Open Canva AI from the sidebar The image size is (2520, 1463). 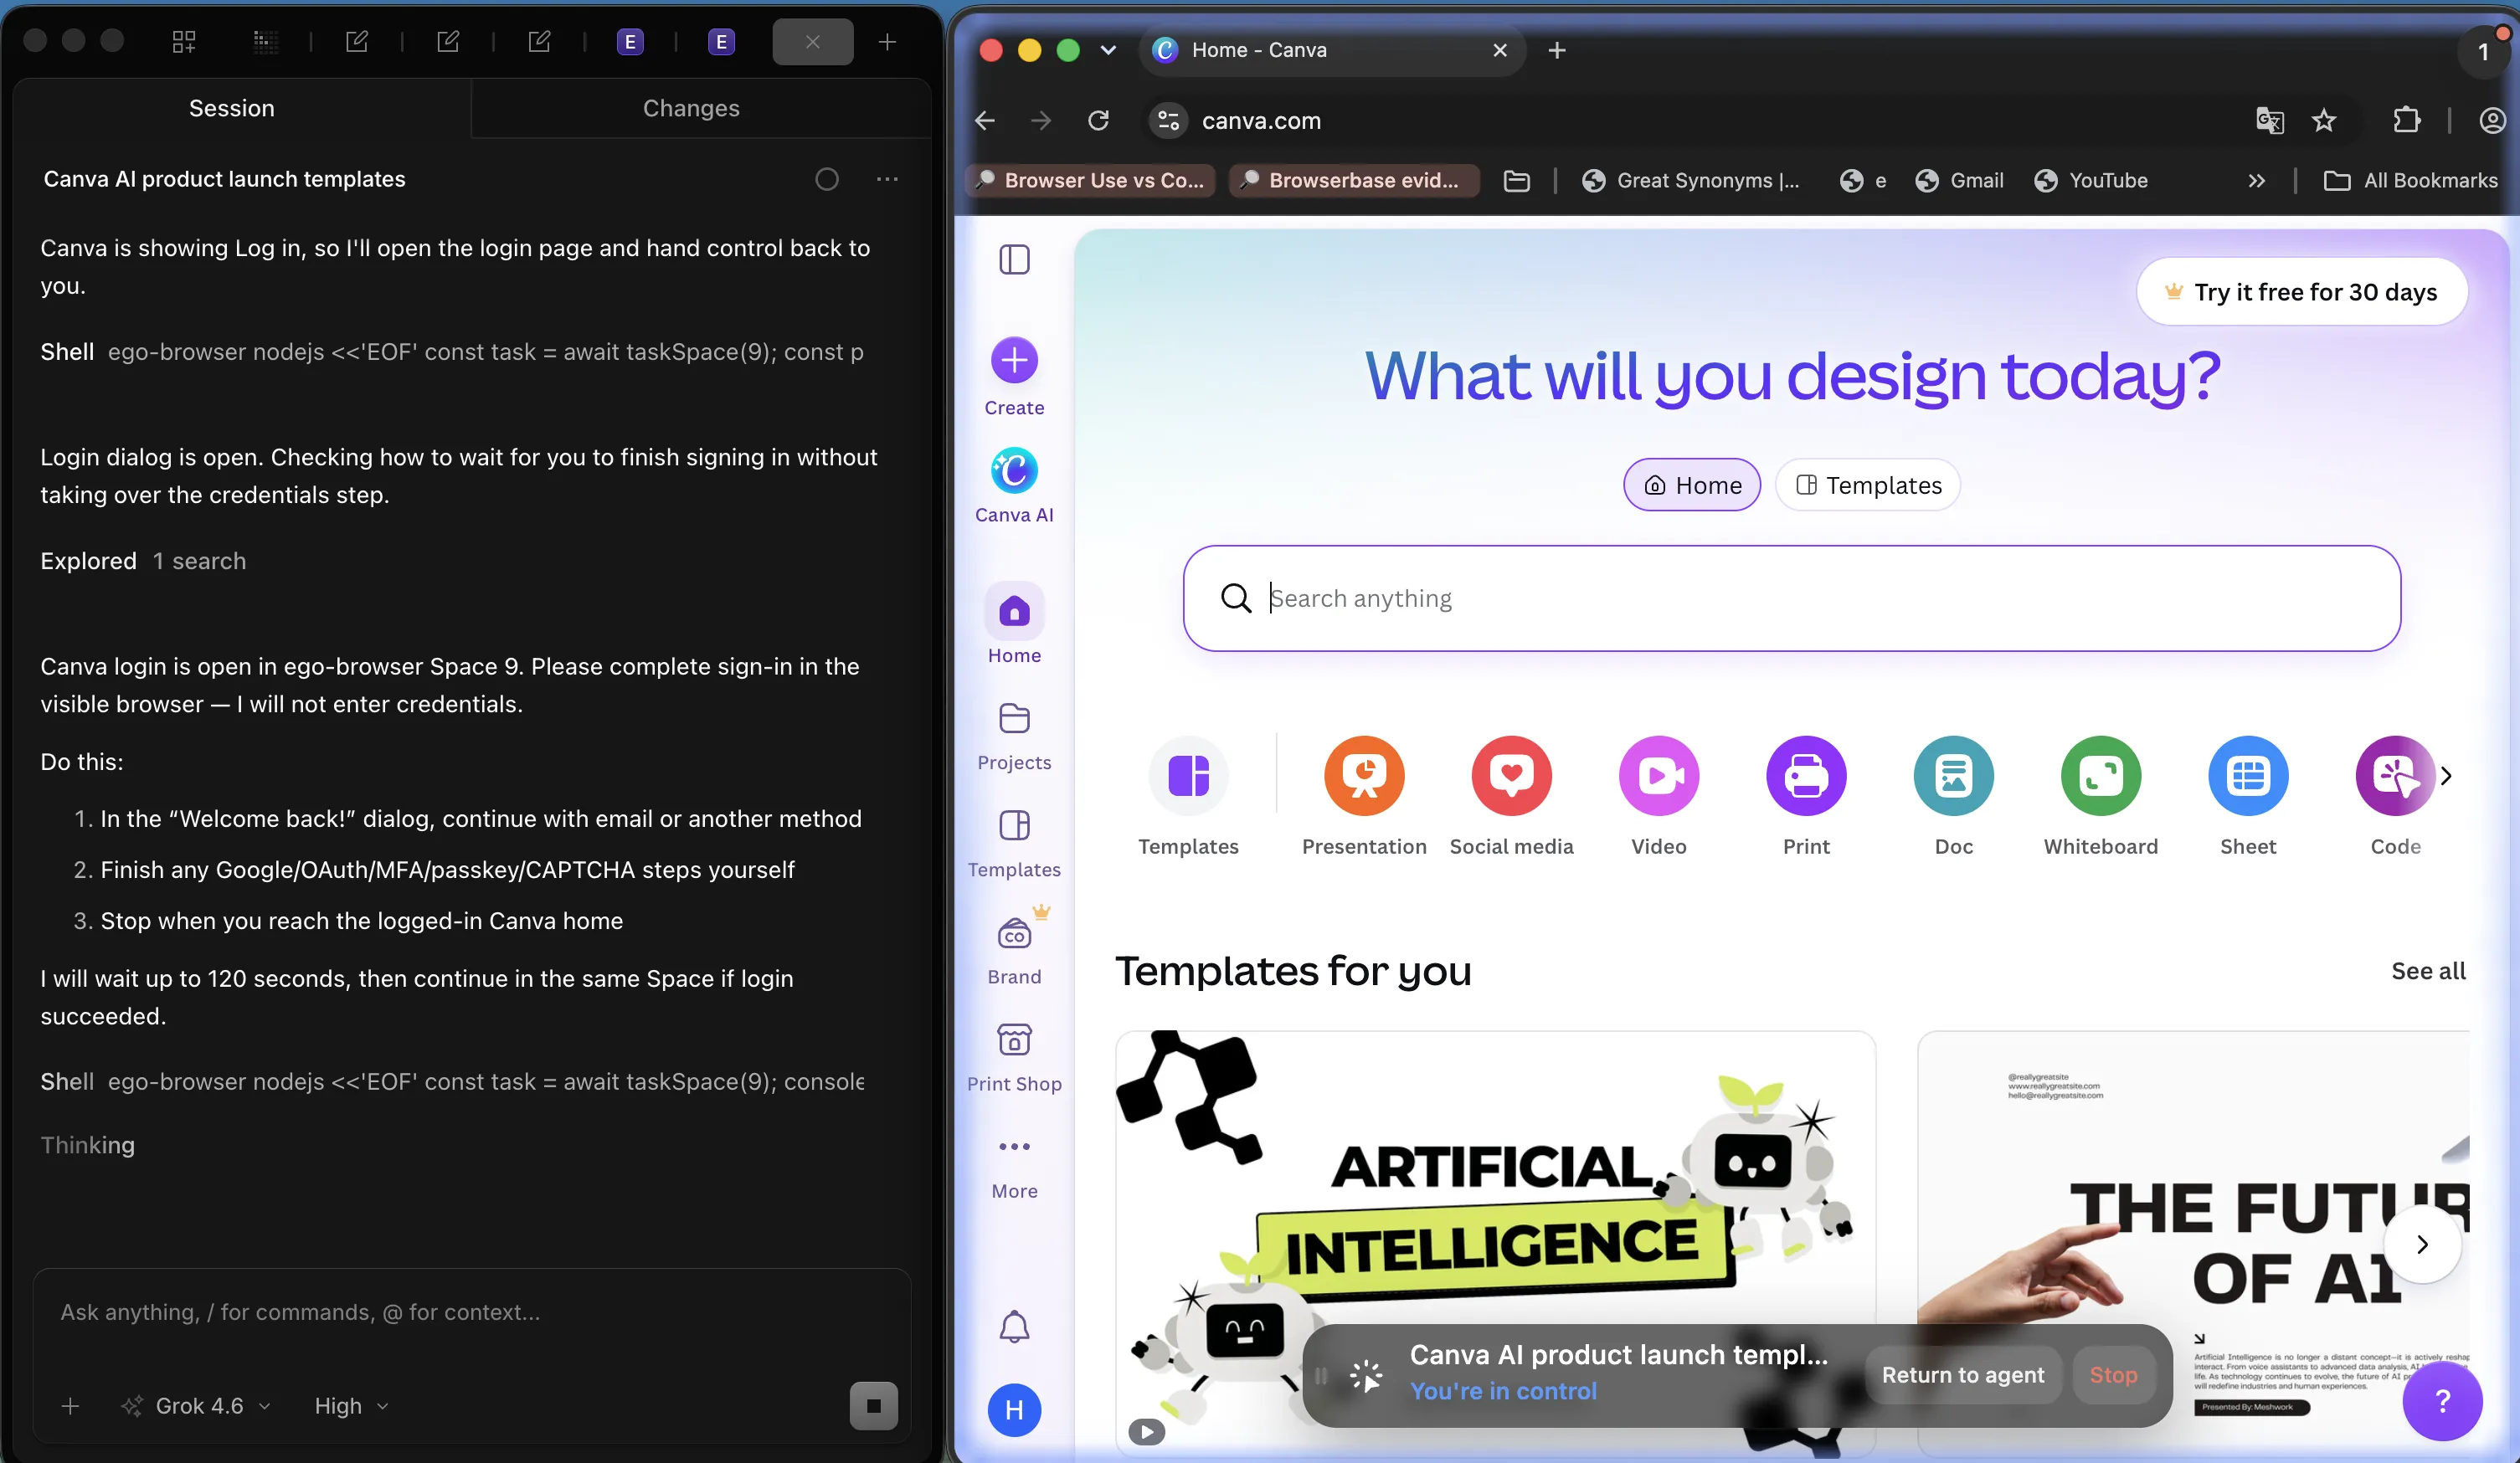tap(1014, 485)
